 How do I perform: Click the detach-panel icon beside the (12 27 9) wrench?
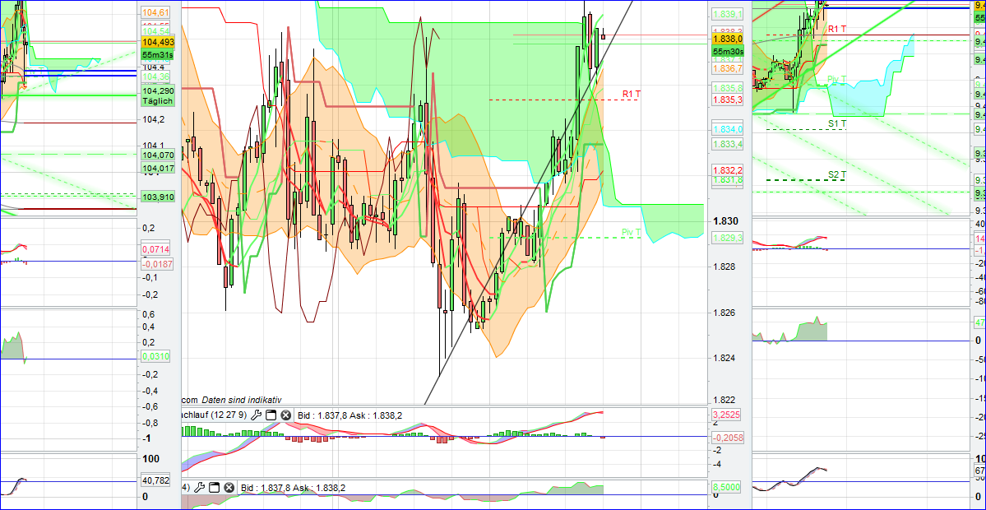tap(271, 415)
